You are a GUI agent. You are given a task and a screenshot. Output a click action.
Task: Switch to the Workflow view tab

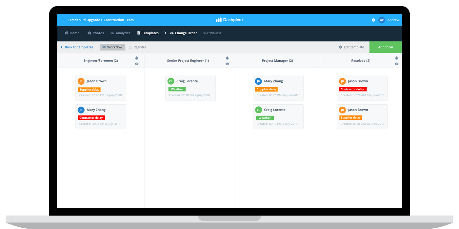coord(112,47)
